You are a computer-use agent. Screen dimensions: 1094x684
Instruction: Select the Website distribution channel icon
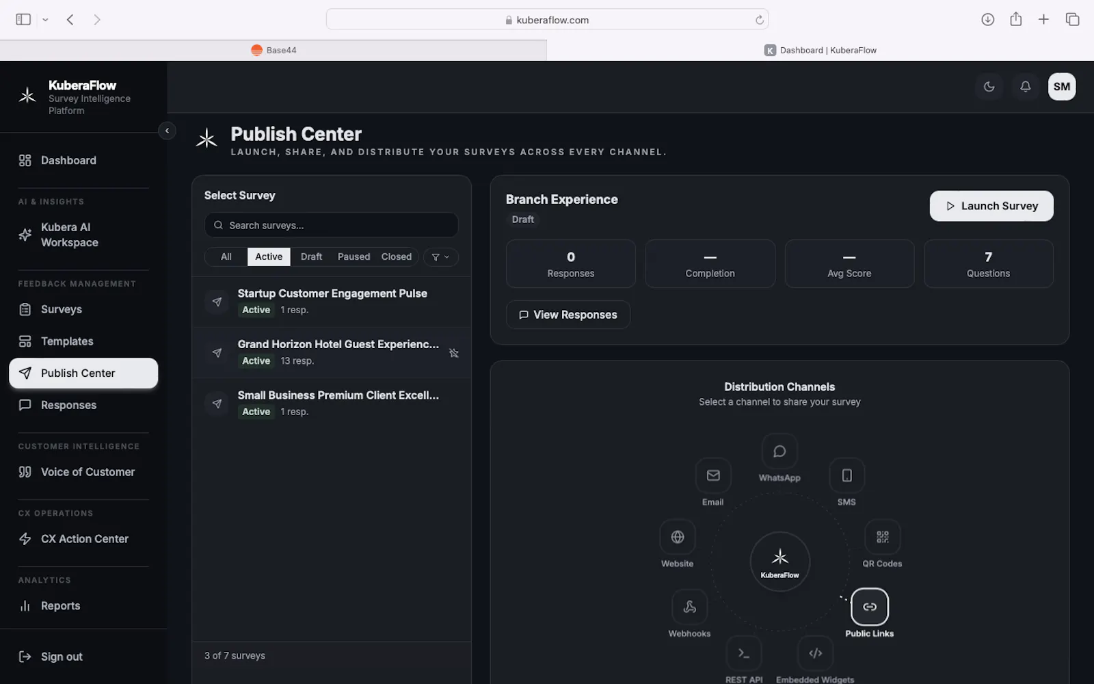(678, 537)
